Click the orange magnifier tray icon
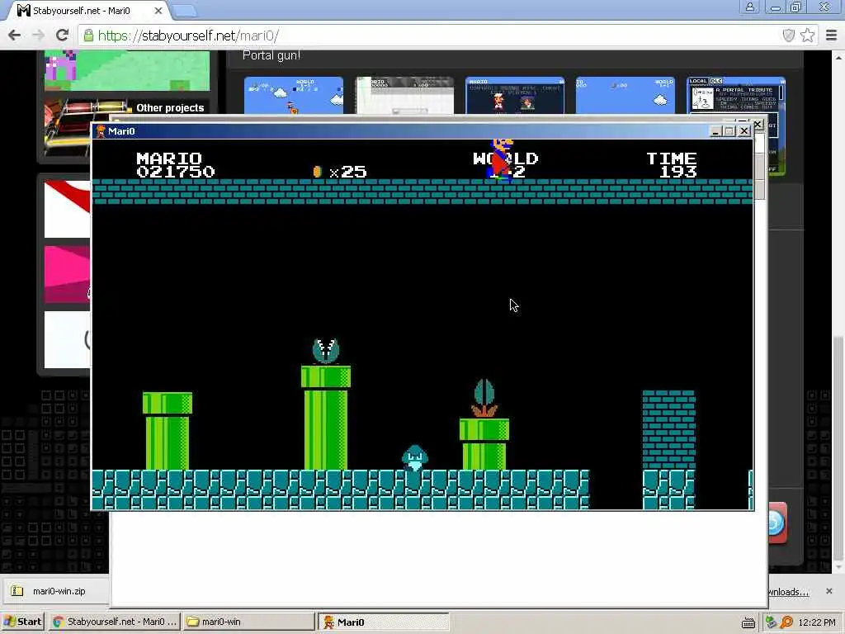This screenshot has height=634, width=845. tap(786, 622)
